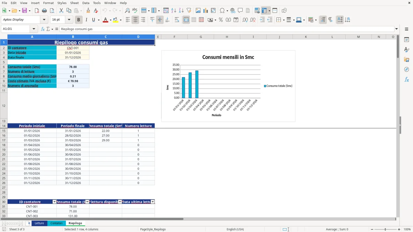This screenshot has height=232, width=413.
Task: Click the Save document icon
Action: coord(24,11)
